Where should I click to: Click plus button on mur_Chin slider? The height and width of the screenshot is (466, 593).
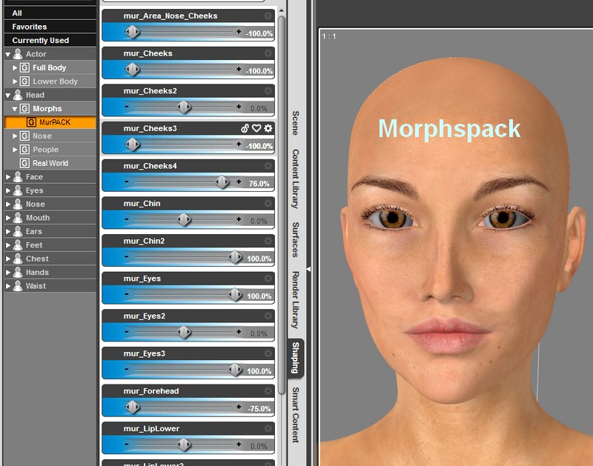pyautogui.click(x=239, y=219)
